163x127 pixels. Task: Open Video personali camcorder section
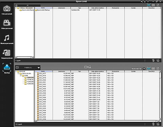(7, 24)
